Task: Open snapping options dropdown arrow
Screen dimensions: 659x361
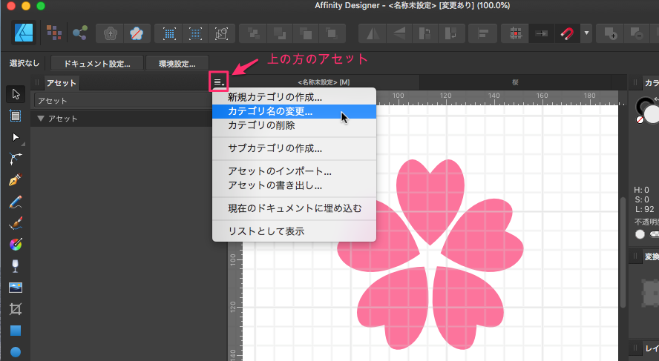Action: [587, 33]
